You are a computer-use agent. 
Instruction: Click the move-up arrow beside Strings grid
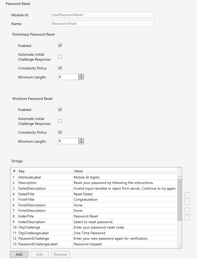[x=187, y=199]
